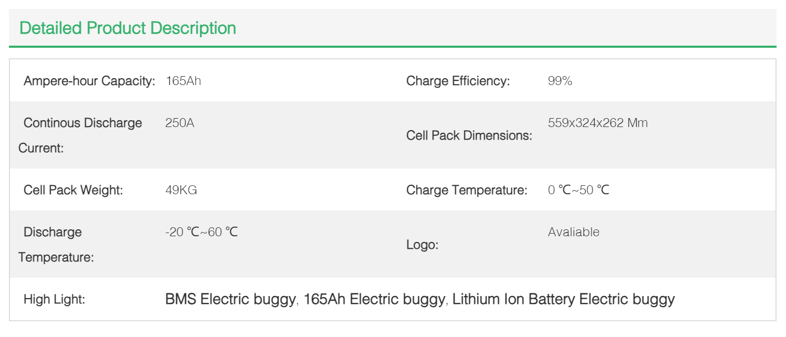
Task: Click the Charge Efficiency label
Action: coord(458,81)
